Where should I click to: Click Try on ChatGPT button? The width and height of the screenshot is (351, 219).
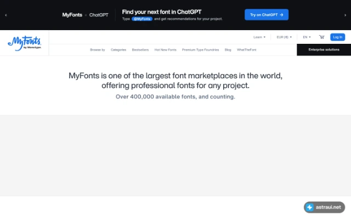[267, 15]
